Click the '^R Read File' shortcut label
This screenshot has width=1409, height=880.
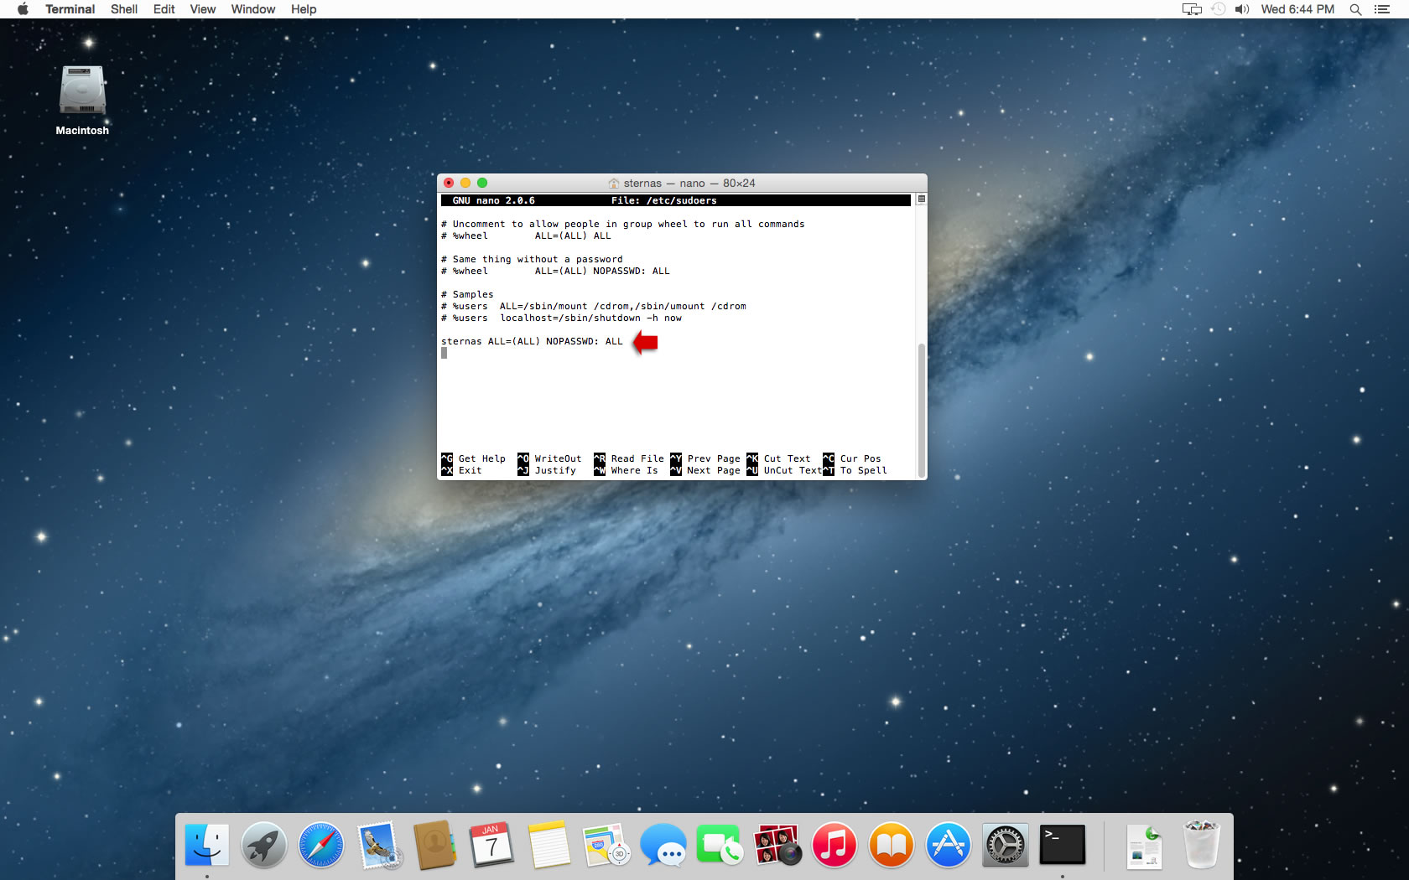pyautogui.click(x=629, y=458)
